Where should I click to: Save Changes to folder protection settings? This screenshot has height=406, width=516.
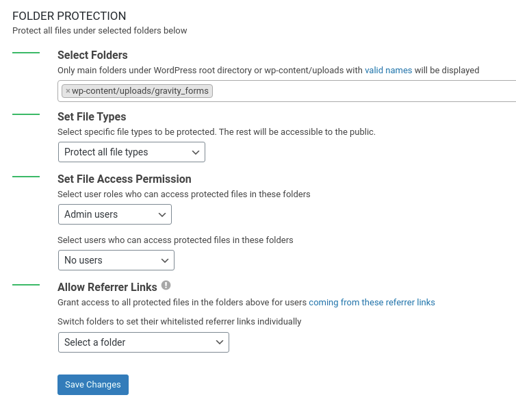click(x=93, y=385)
